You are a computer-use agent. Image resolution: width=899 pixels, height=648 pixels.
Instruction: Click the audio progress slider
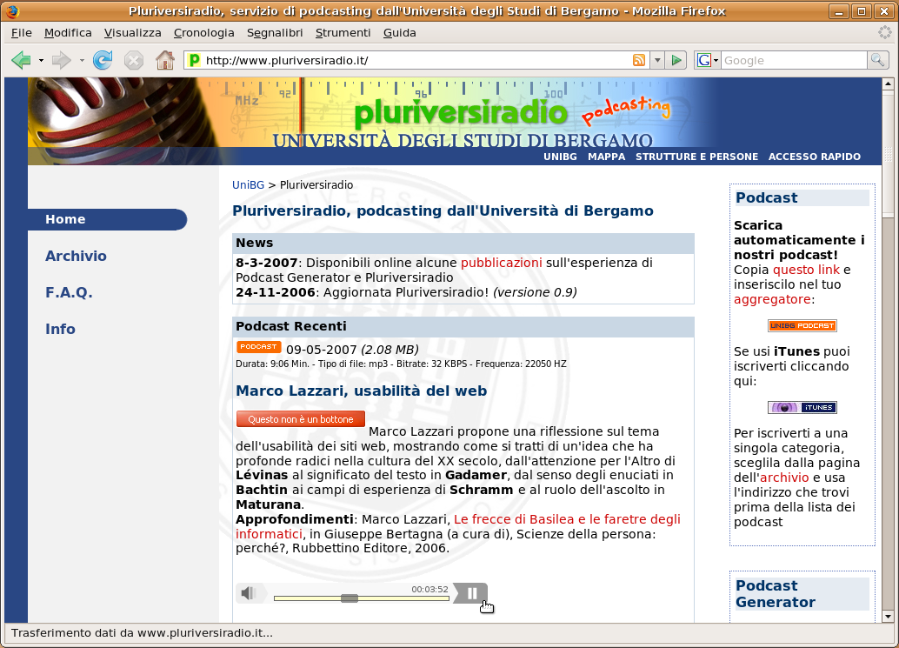pos(349,598)
